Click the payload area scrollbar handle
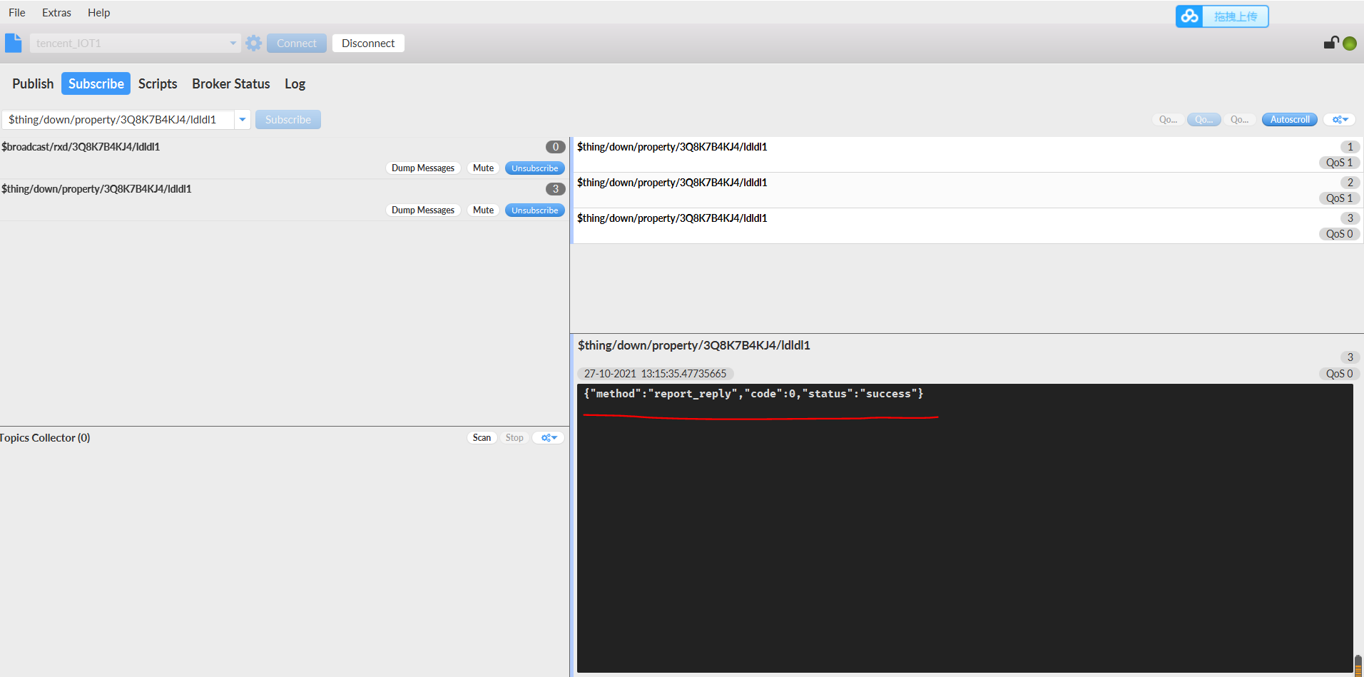 tap(1358, 666)
